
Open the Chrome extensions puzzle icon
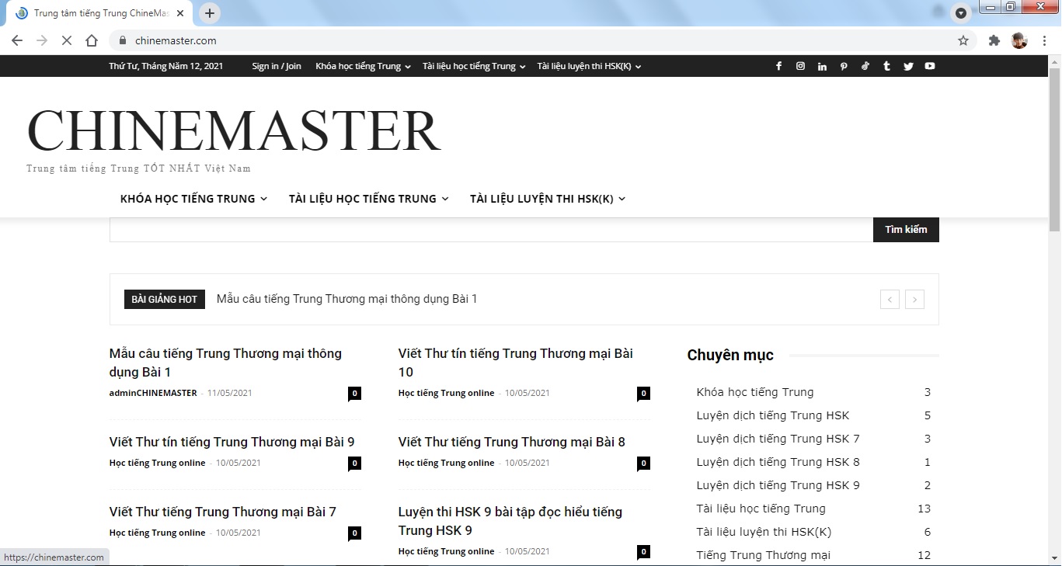[x=994, y=40]
